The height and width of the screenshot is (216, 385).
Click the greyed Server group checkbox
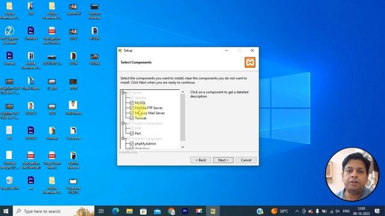pos(129,92)
